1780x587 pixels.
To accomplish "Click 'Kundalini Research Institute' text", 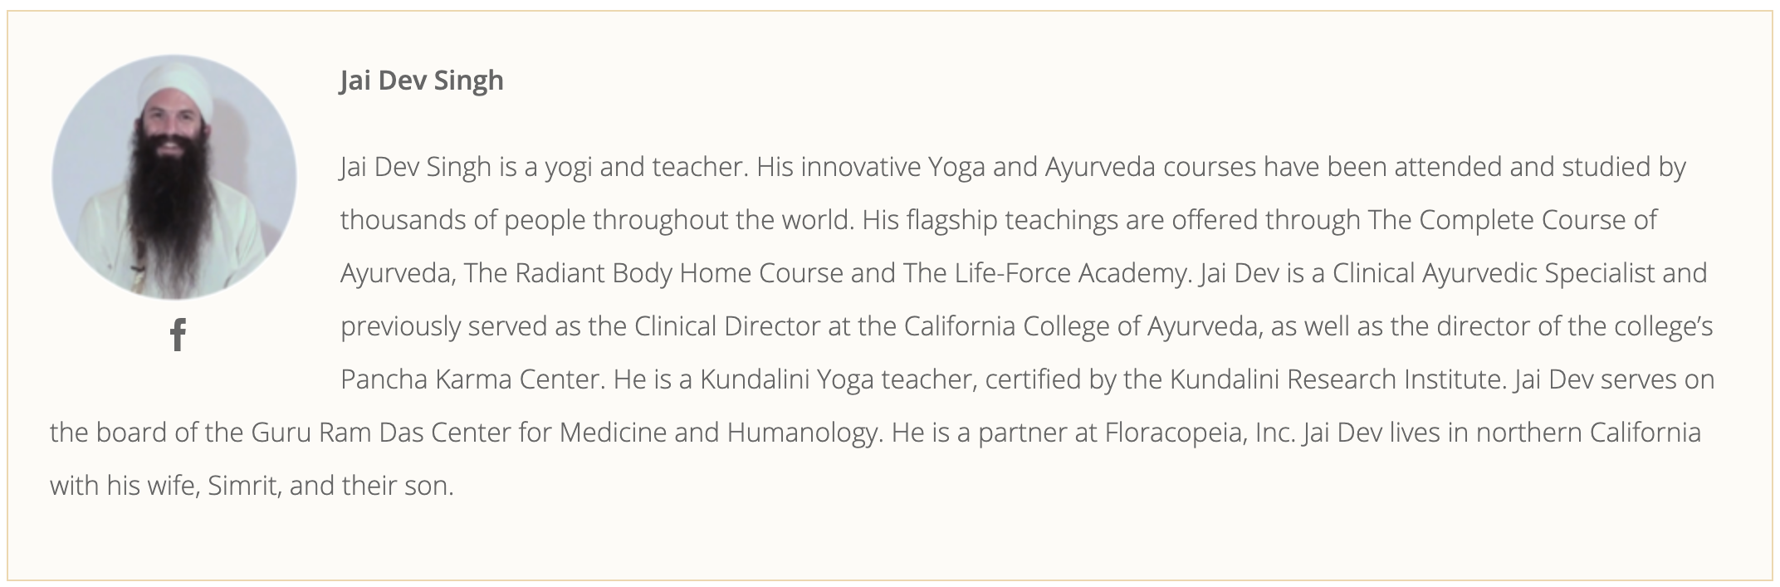I will coord(1337,379).
